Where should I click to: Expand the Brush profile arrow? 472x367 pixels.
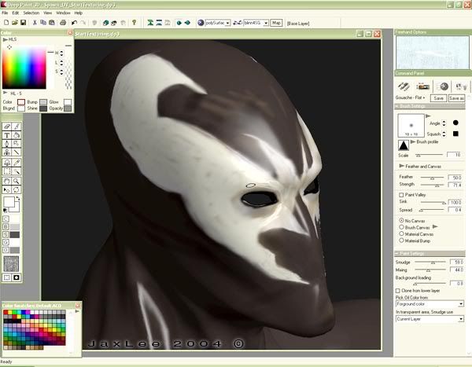(413, 141)
